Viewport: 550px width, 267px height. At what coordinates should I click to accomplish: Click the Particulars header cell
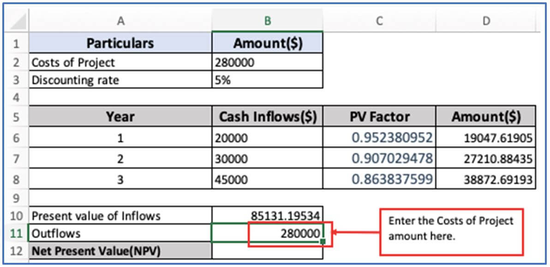click(x=120, y=43)
